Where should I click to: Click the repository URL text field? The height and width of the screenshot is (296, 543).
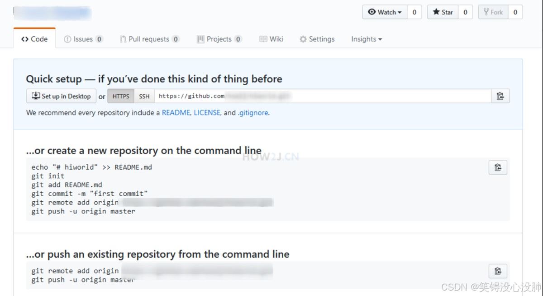coord(323,96)
